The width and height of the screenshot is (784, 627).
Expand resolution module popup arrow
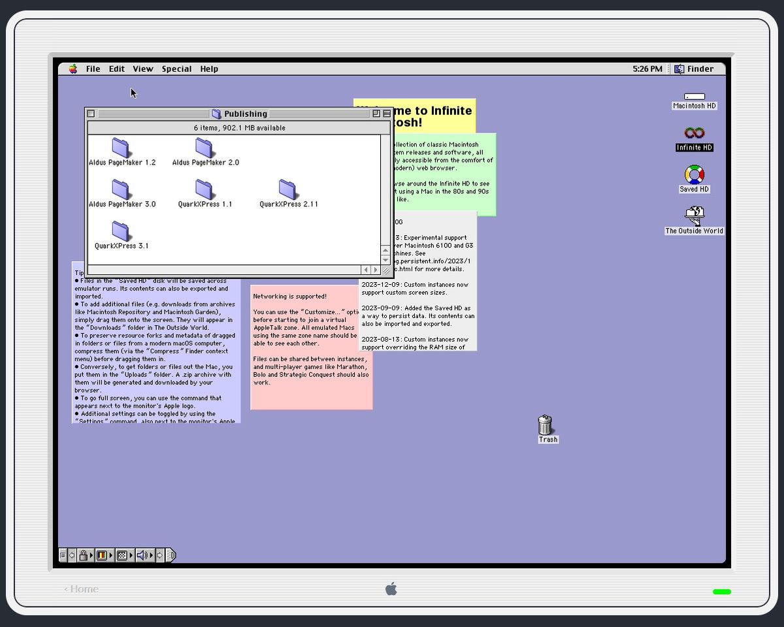coord(131,555)
